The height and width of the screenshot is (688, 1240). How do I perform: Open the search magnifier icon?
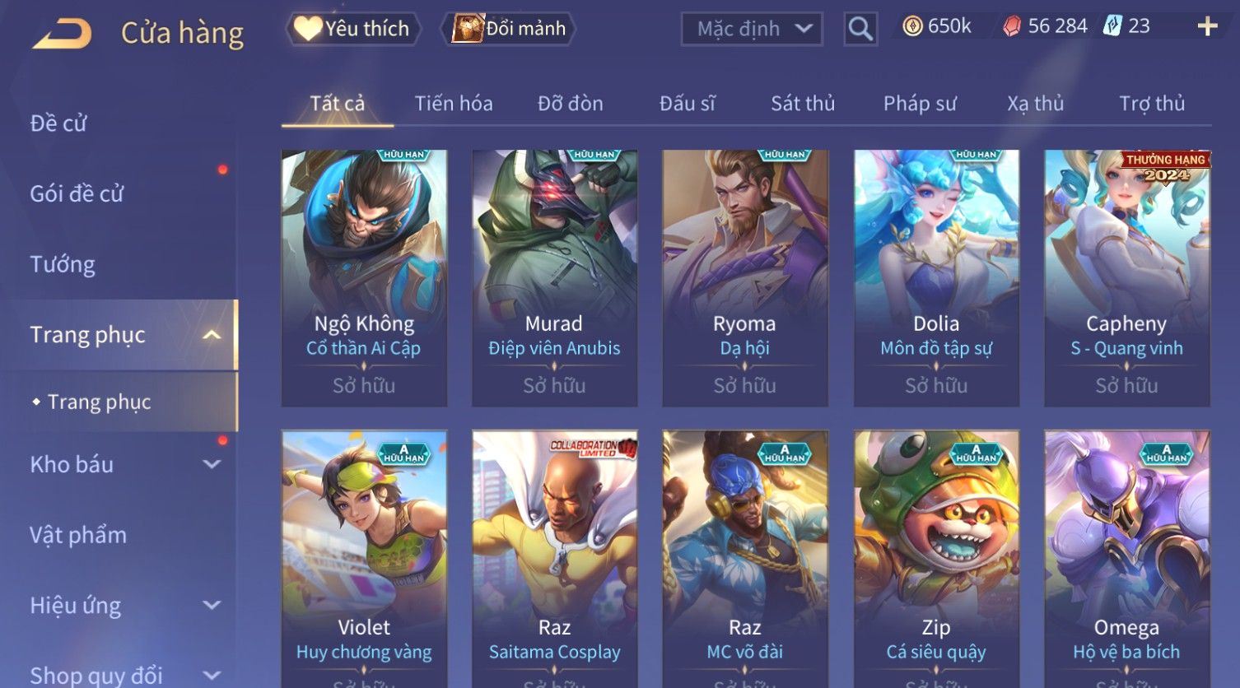coord(860,29)
